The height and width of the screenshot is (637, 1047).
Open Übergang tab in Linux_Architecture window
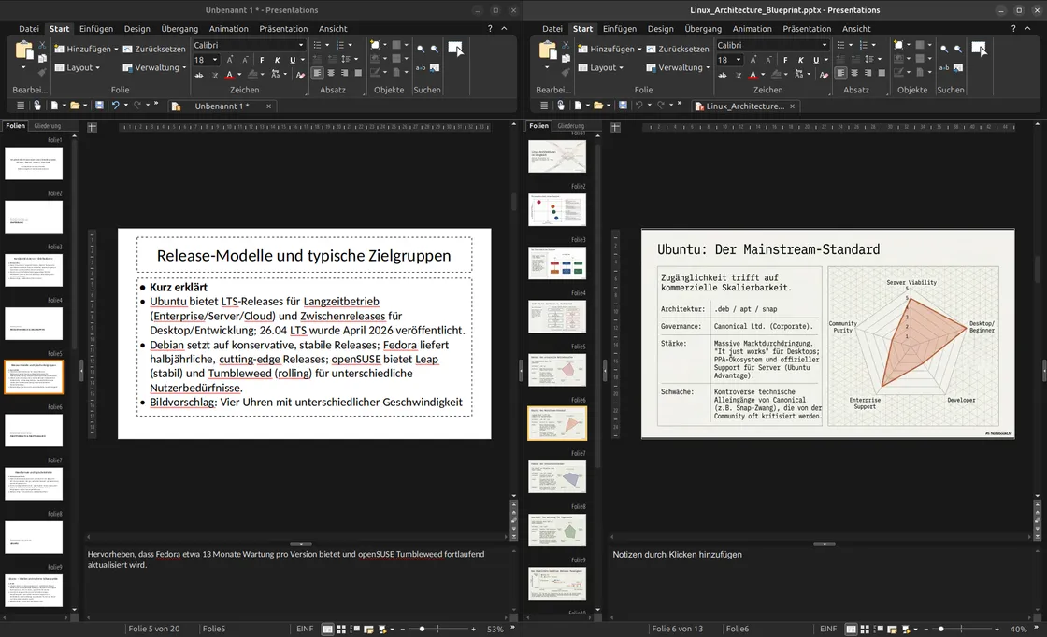tap(703, 29)
